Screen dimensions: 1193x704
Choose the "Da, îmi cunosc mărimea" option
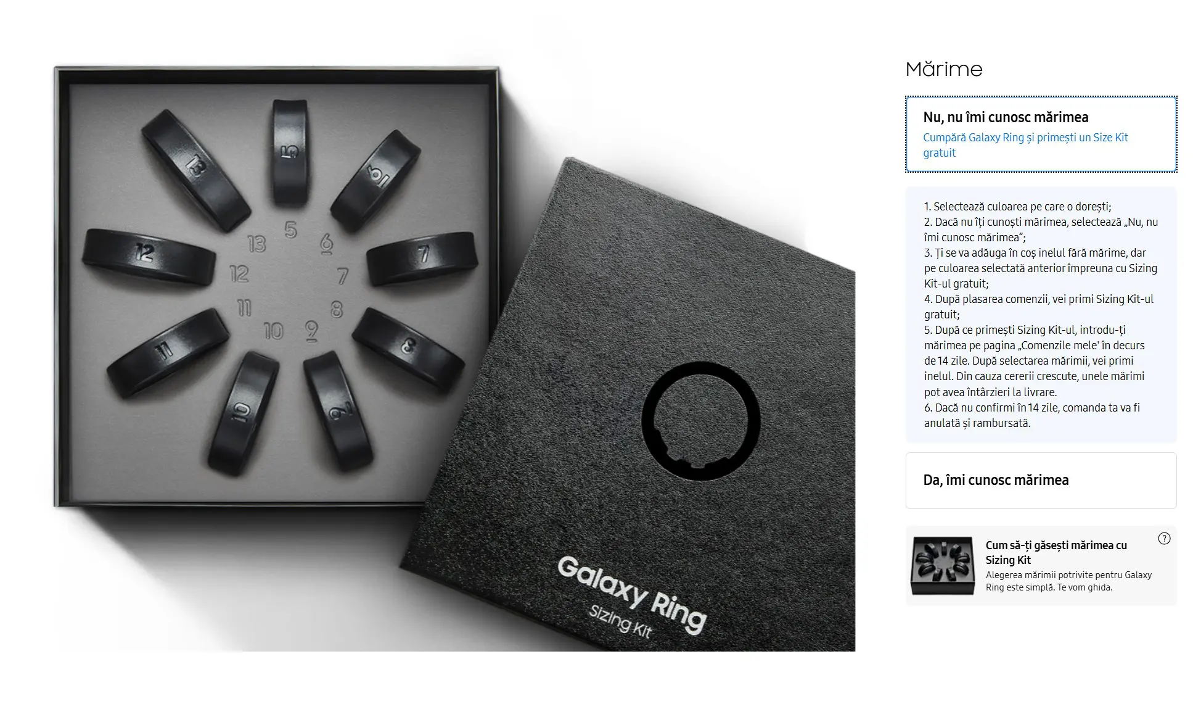1041,480
